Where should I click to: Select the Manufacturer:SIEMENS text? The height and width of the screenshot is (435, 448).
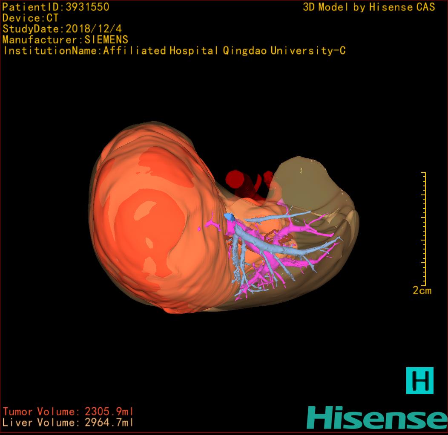coord(65,40)
